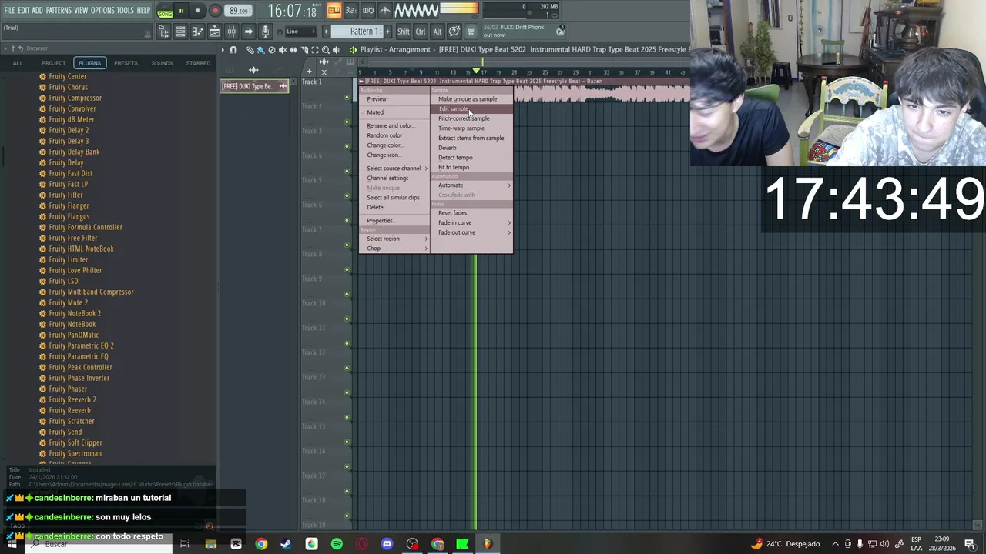This screenshot has width=986, height=554.
Task: Select Fruity Compressor in plugin list
Action: point(75,98)
